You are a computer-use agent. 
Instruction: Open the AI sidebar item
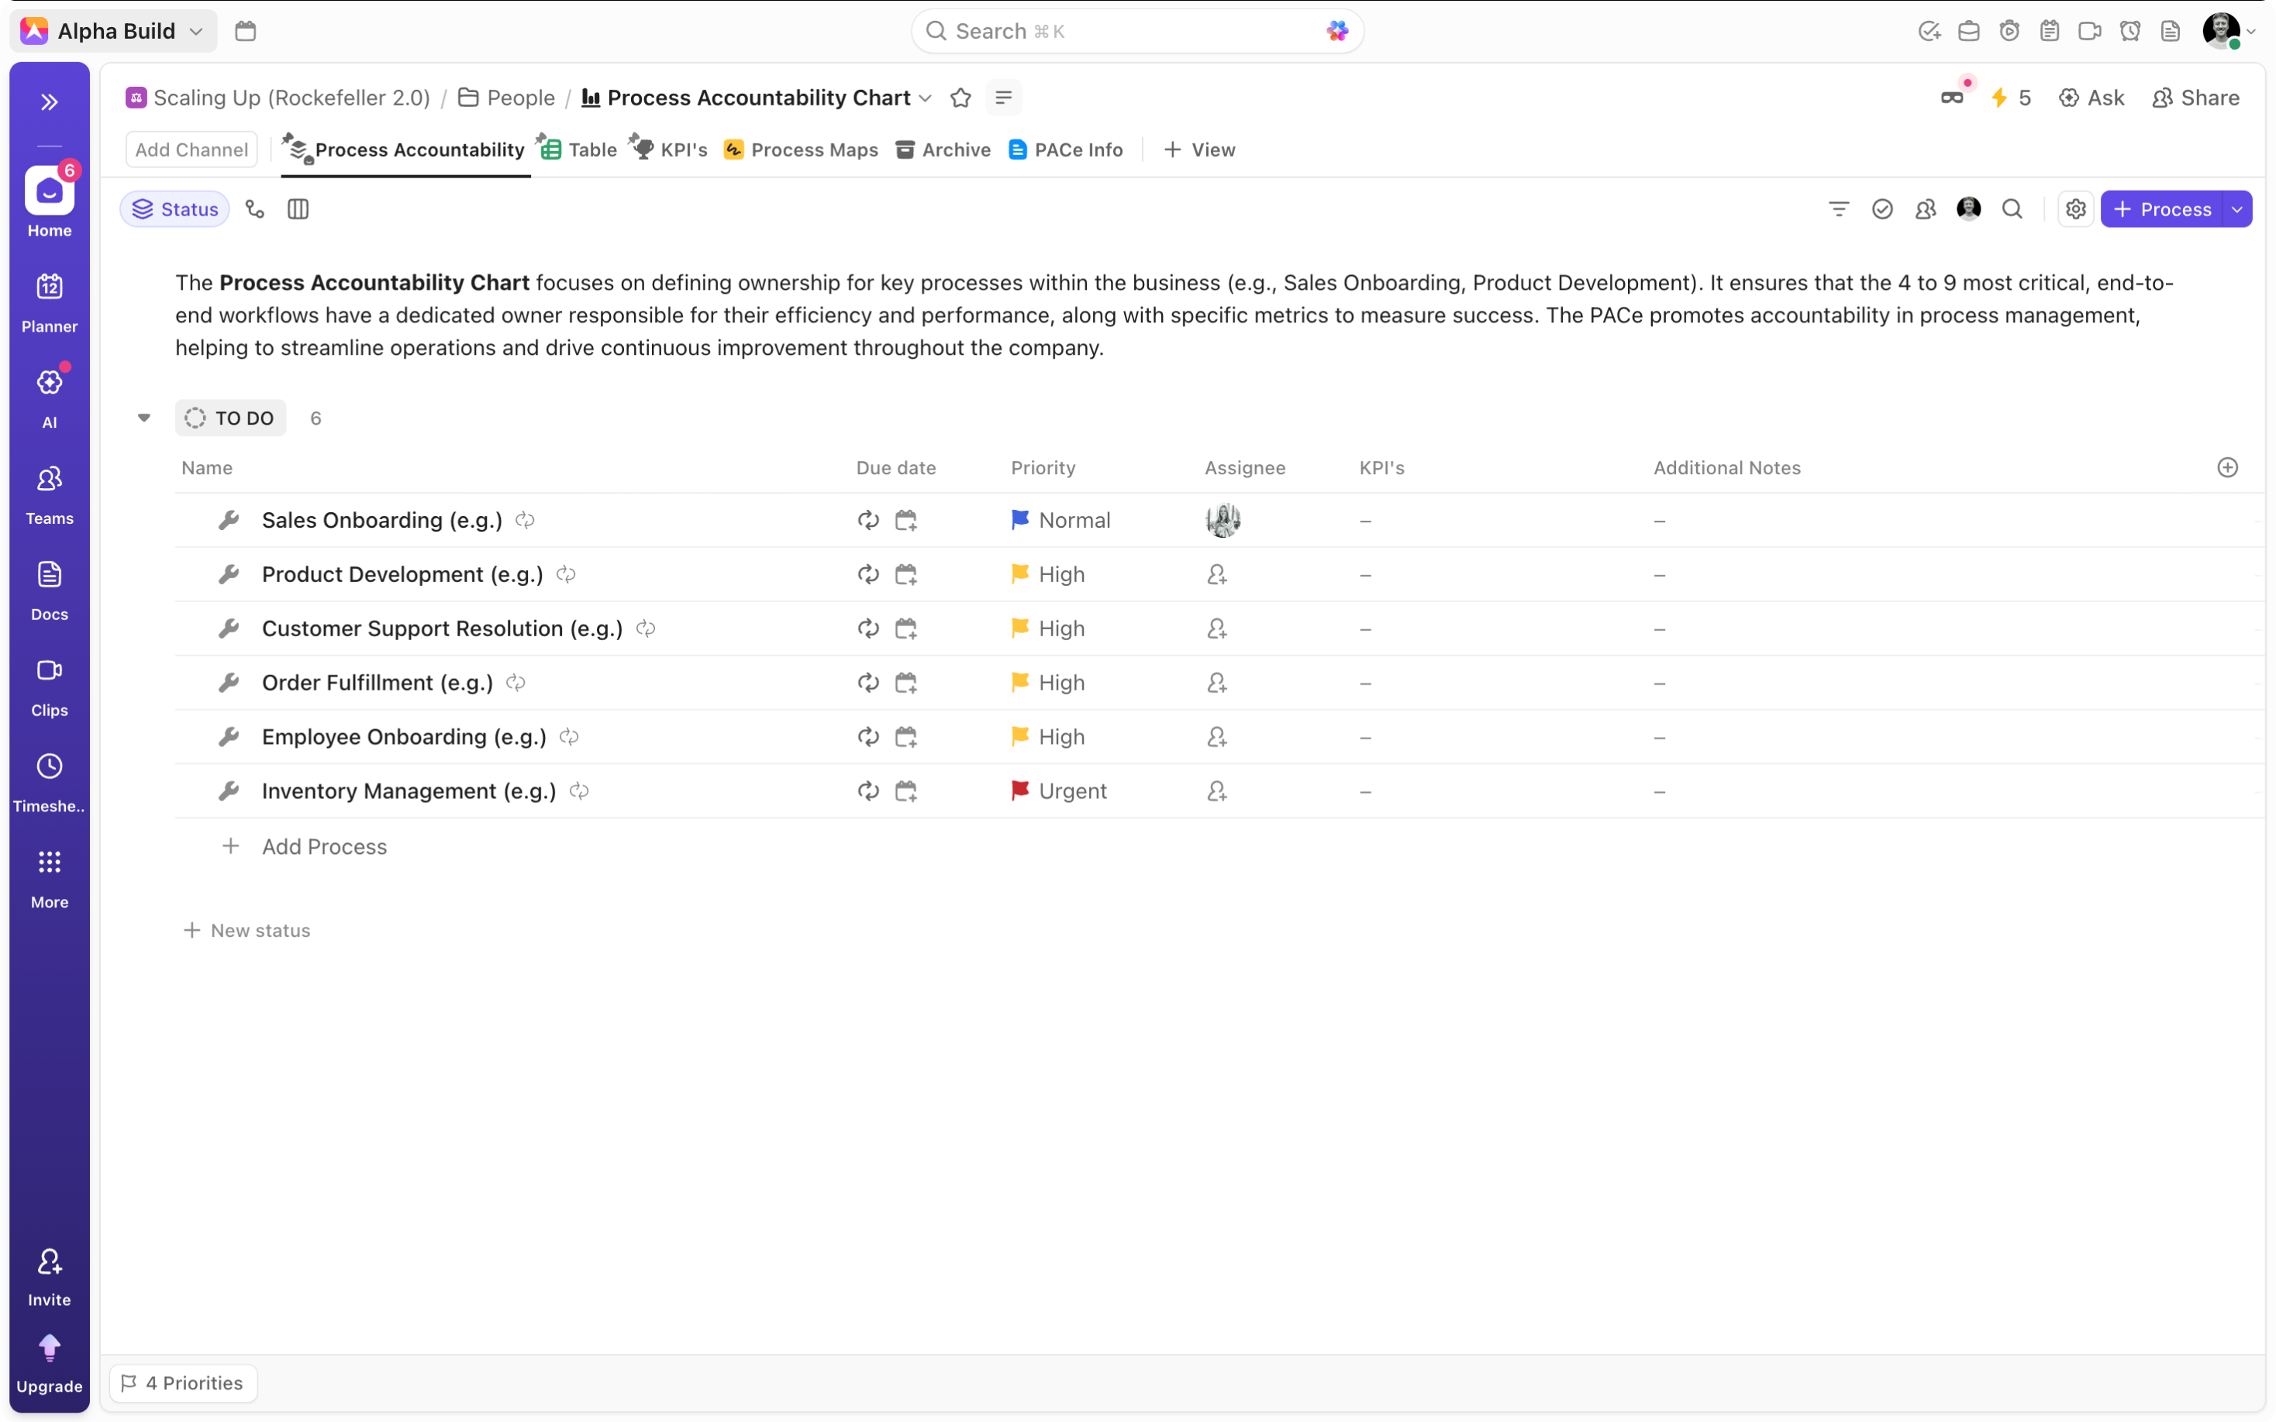pos(49,398)
